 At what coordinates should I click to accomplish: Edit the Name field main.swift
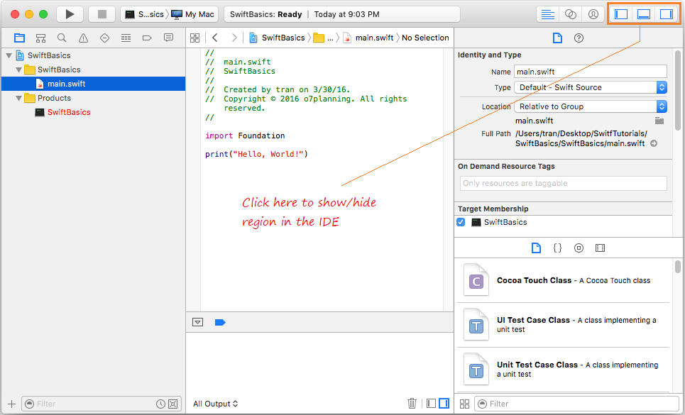(590, 72)
